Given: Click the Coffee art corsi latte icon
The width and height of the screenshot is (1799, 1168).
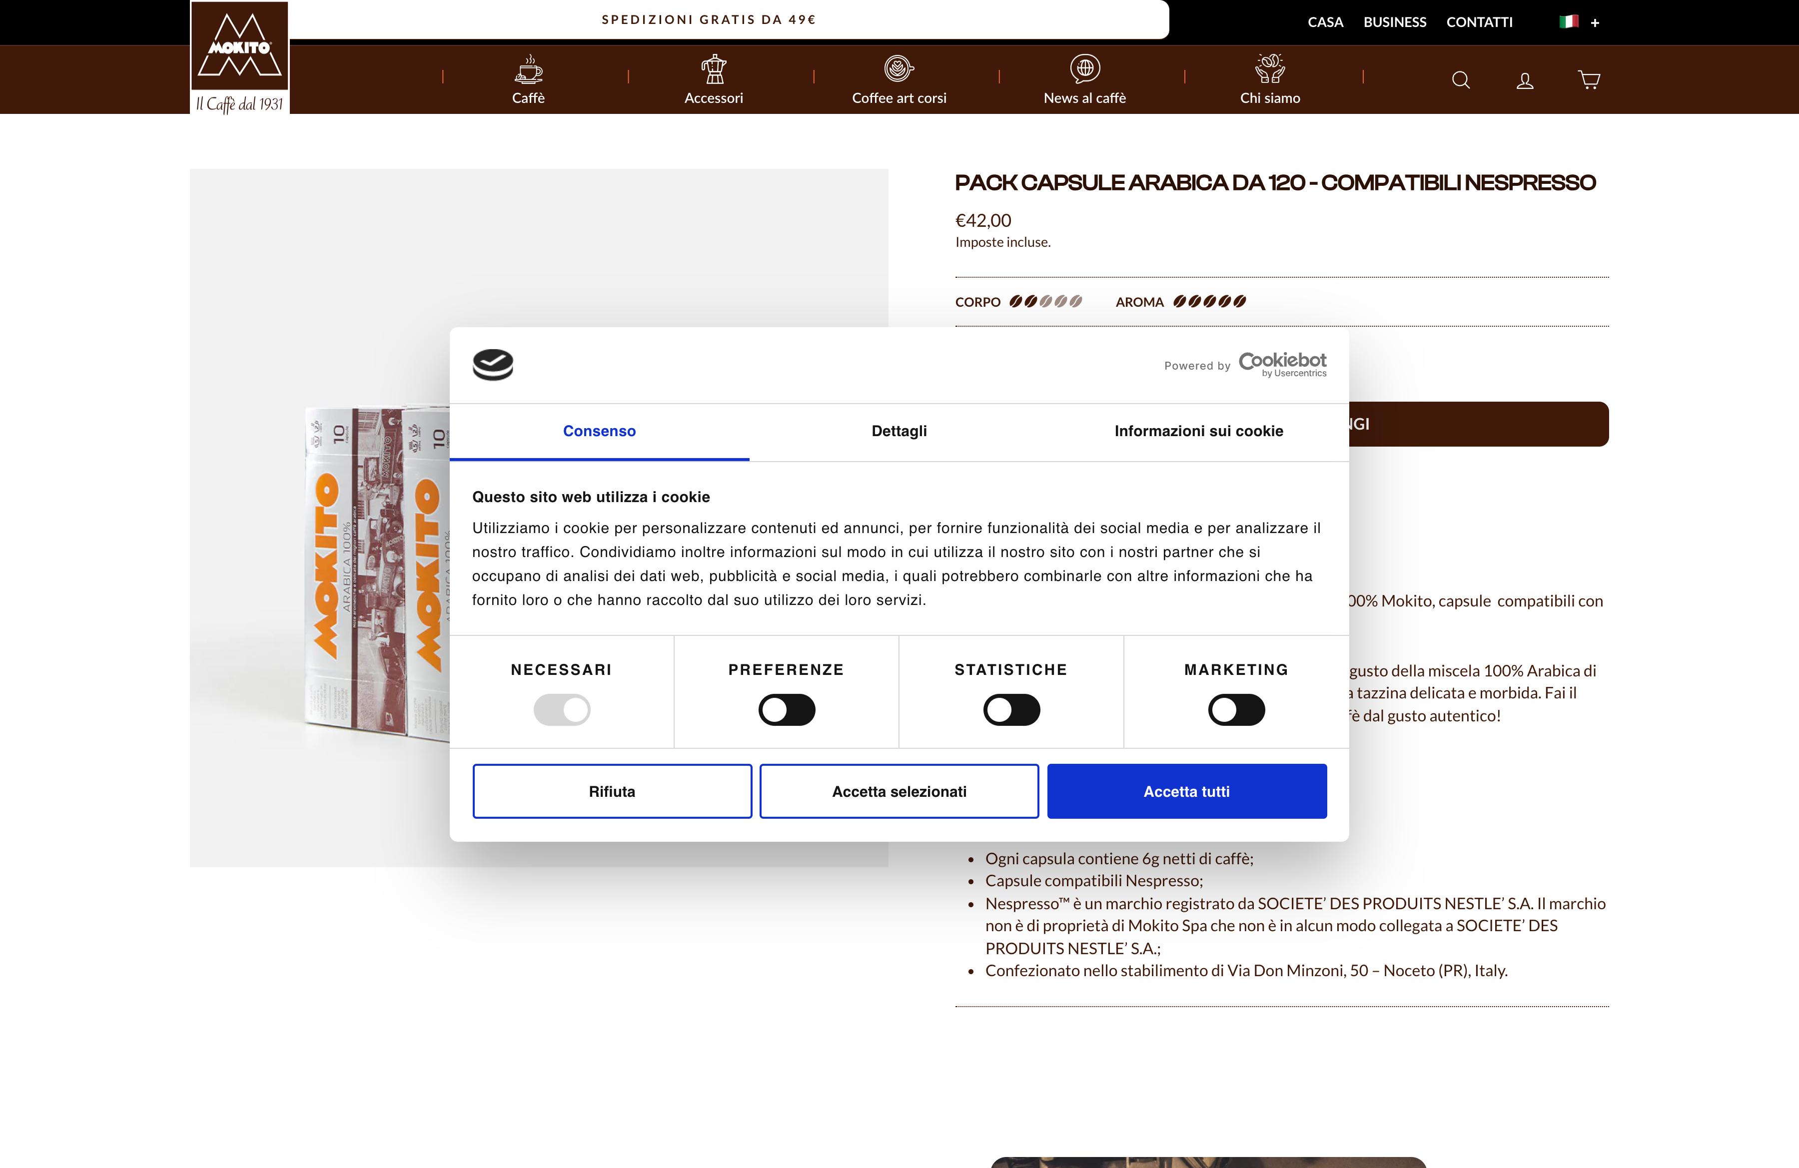Looking at the screenshot, I should [x=899, y=69].
